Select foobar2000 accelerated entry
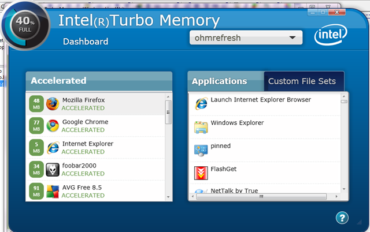370x232 pixels. point(95,169)
